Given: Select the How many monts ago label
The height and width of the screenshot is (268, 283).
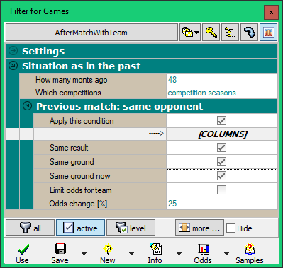Looking at the screenshot, I should coord(72,80).
